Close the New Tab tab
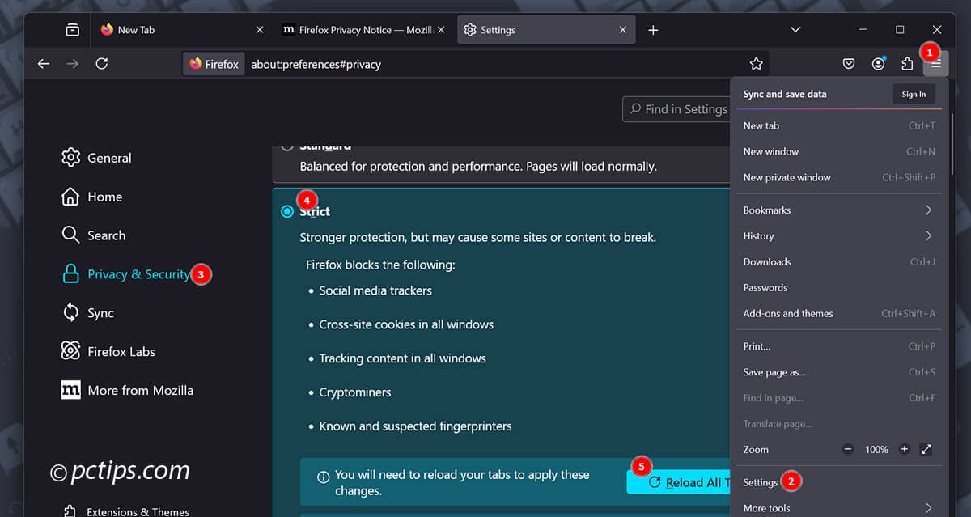 (x=260, y=30)
